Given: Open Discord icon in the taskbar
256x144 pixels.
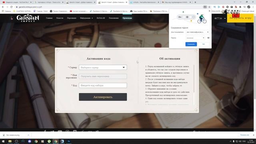Looking at the screenshot, I should point(30,141).
